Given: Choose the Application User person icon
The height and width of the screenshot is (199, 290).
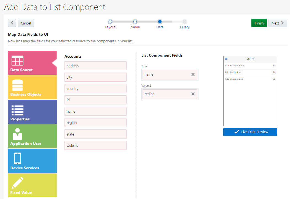Looking at the screenshot, I should [17, 134].
